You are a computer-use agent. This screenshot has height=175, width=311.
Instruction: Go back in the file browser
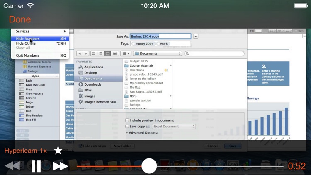80,53
